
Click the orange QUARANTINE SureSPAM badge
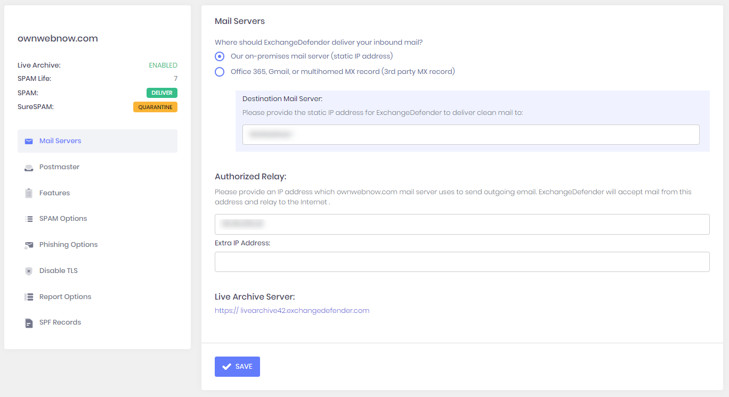(x=155, y=107)
